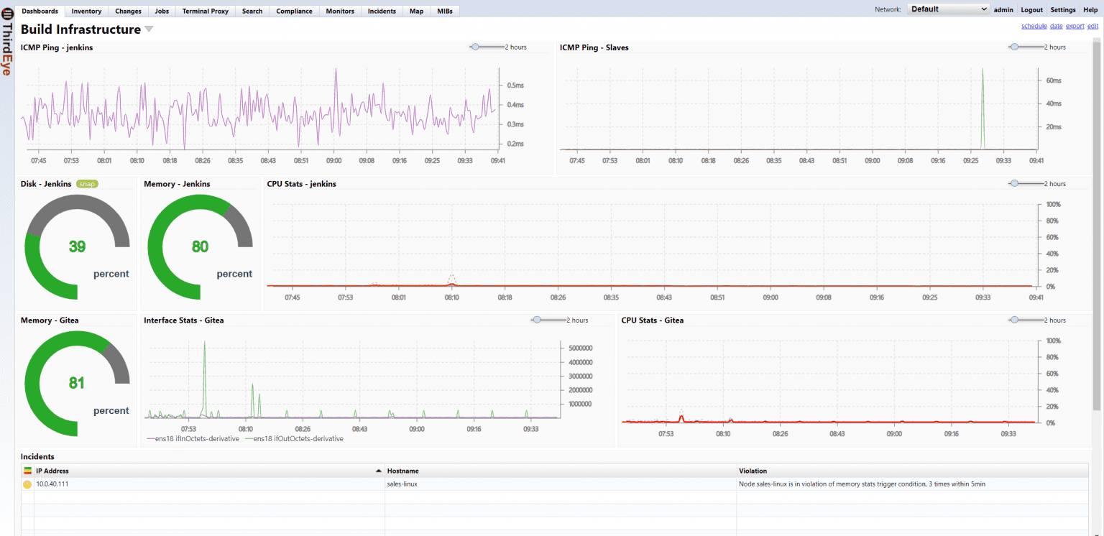Adjust the Interface Stats Gitea time range slider
This screenshot has width=1104, height=536.
536,320
